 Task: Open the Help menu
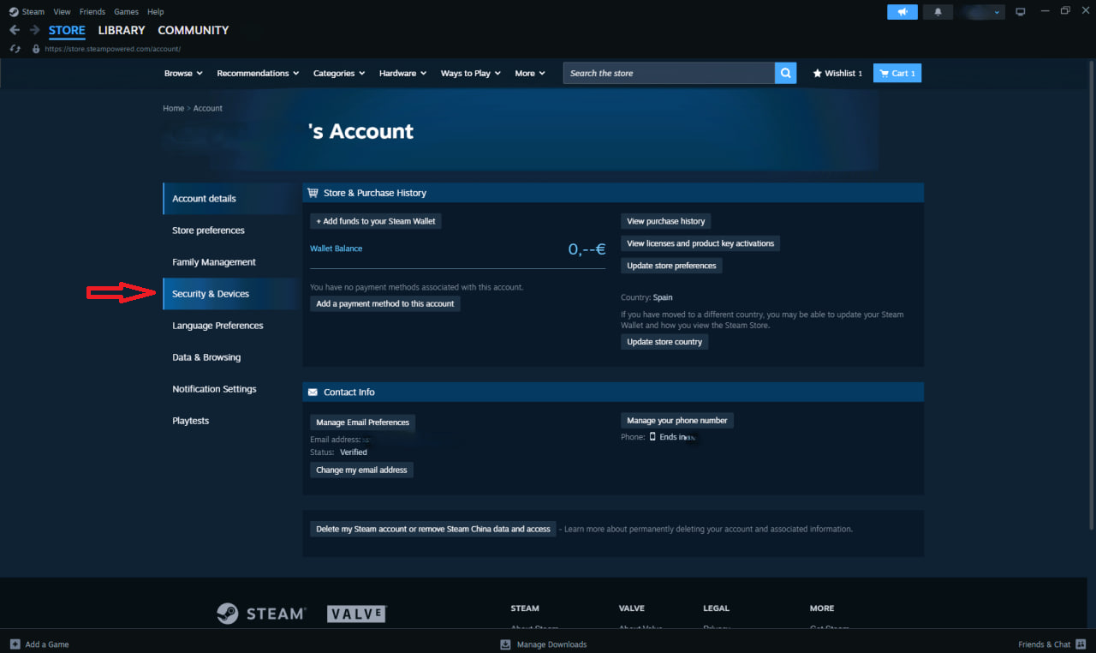point(155,12)
